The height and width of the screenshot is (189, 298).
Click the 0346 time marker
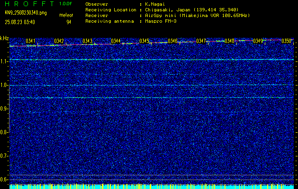[x=173, y=41]
